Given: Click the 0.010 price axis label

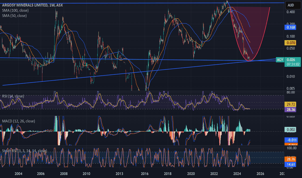Looking at the screenshot, I should [291, 76].
